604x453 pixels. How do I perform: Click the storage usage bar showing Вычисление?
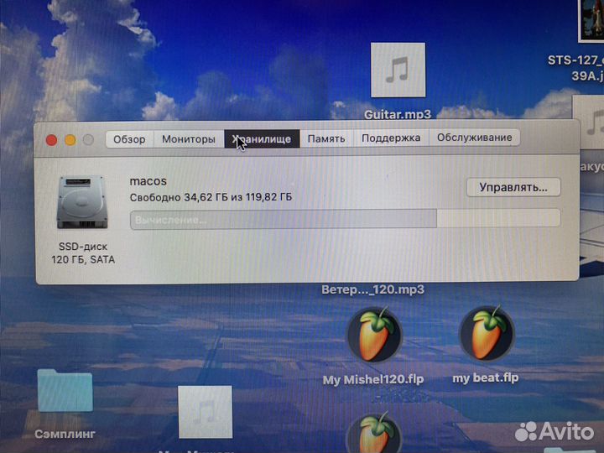345,220
